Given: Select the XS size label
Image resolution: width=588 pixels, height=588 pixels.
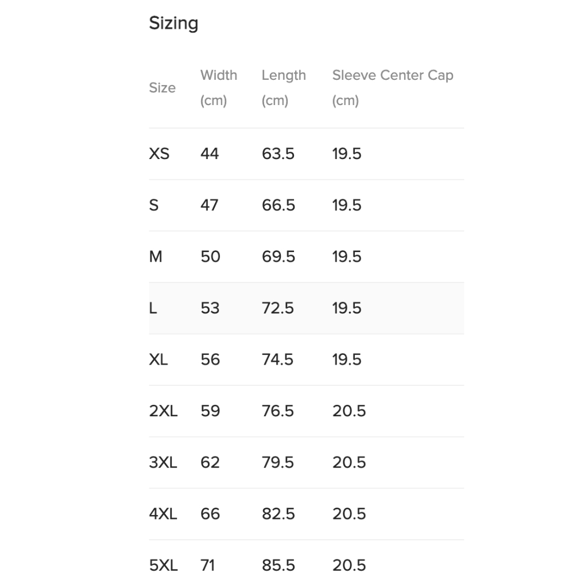Looking at the screenshot, I should coord(159,154).
